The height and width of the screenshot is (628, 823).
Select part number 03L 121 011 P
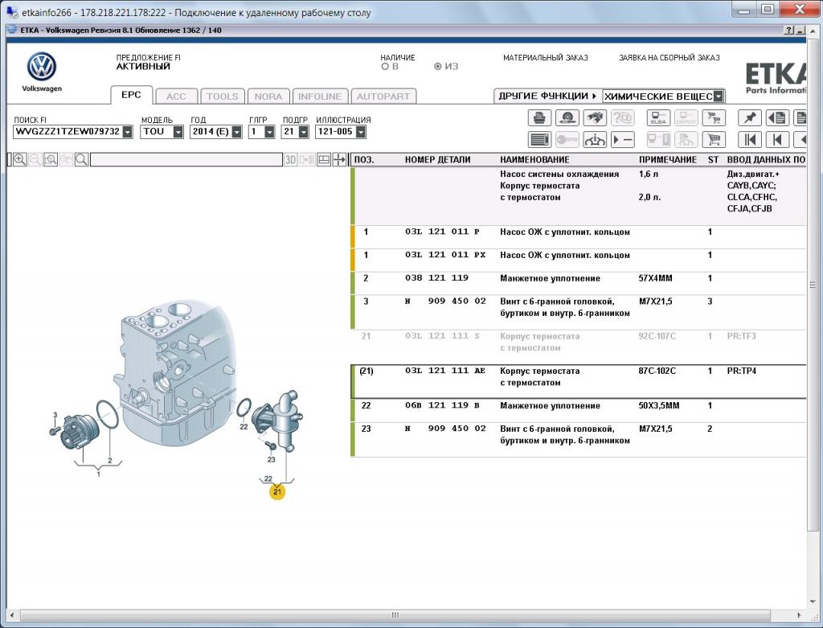443,232
